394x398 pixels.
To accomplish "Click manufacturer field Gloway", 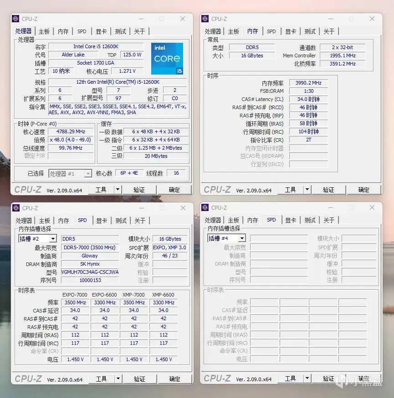I will tap(90, 256).
